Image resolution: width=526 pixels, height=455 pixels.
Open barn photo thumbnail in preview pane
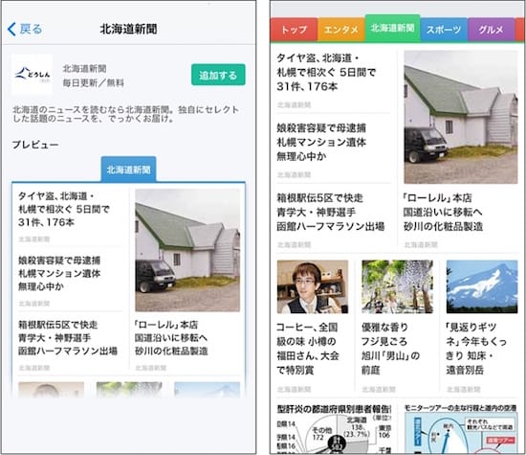coord(187,250)
